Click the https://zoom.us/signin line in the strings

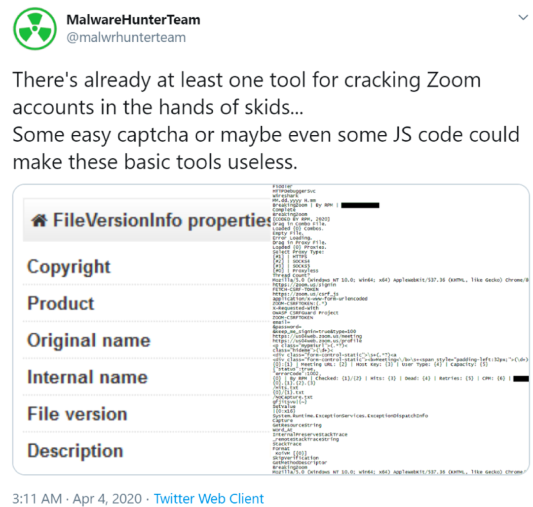click(304, 285)
